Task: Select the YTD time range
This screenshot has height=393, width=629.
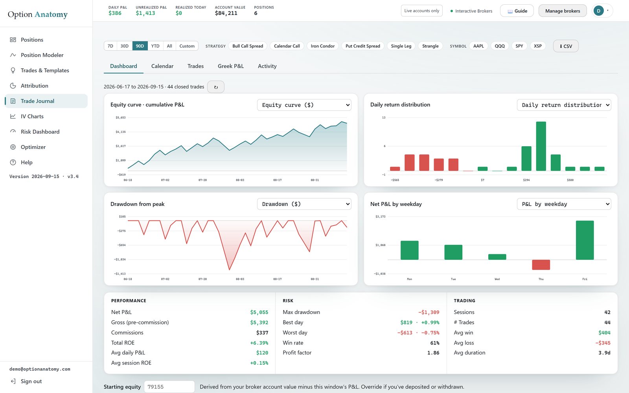Action: [155, 46]
